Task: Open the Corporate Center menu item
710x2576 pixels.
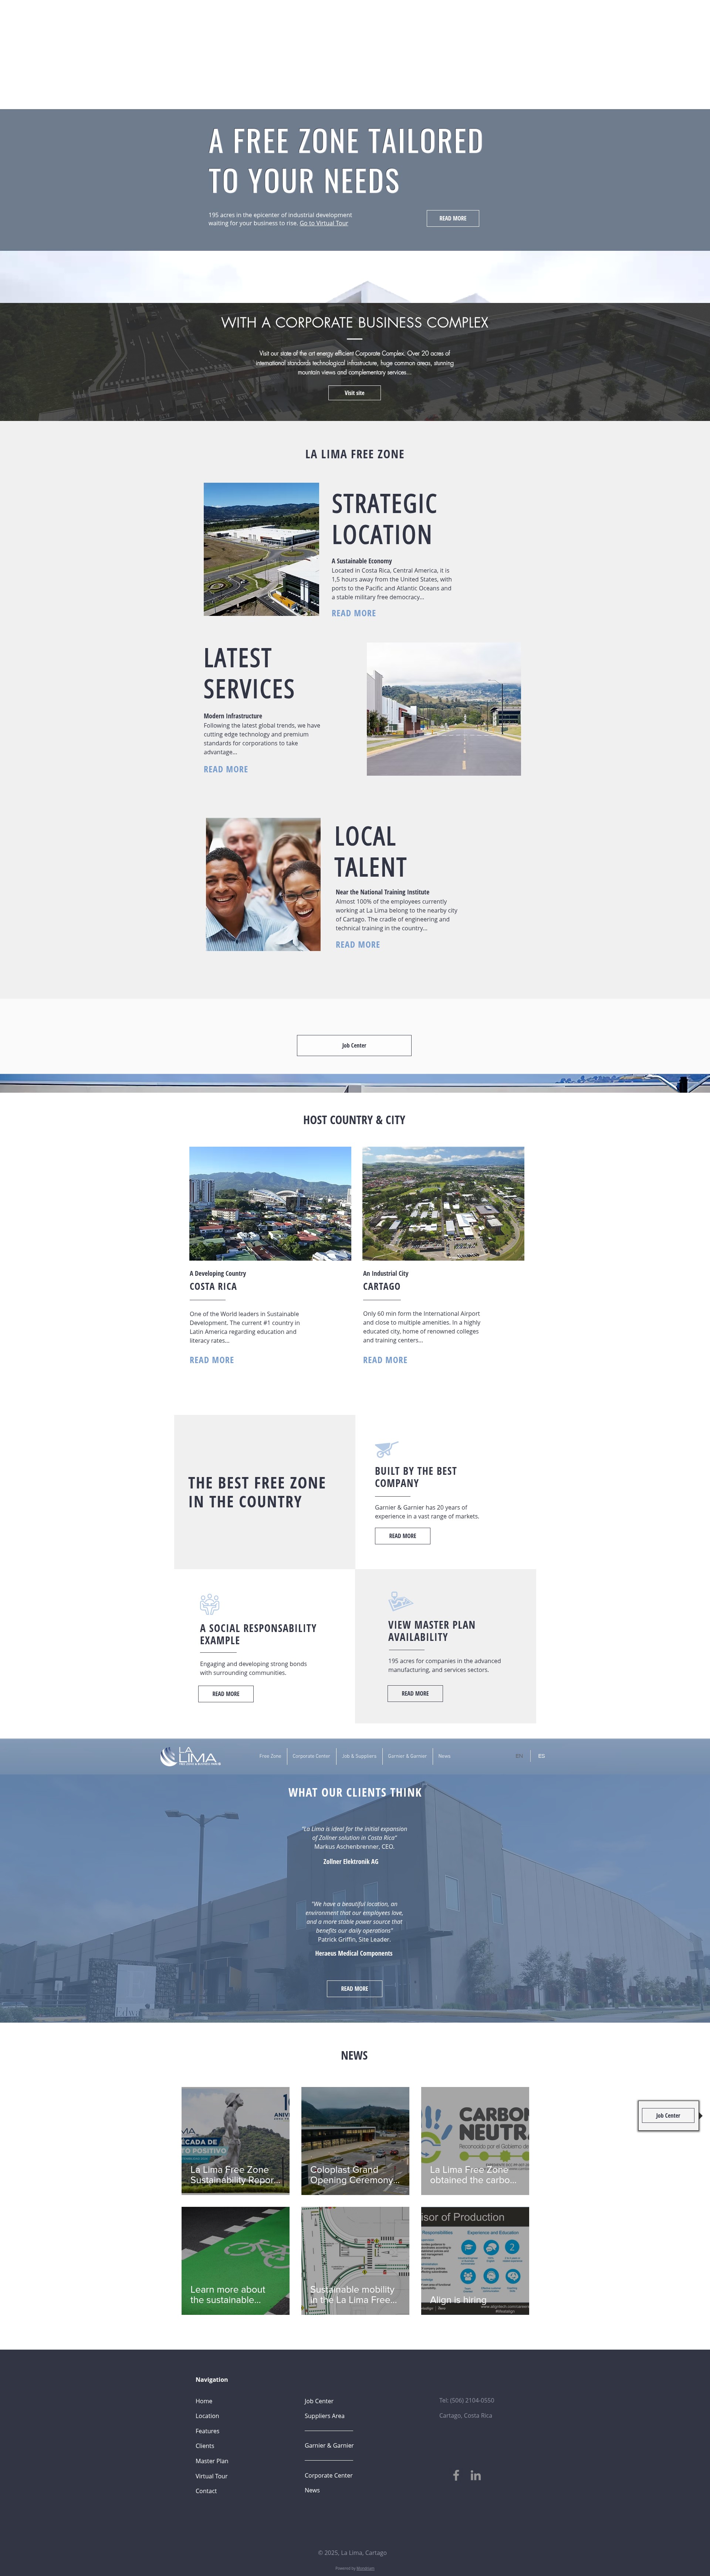Action: pos(311,1756)
